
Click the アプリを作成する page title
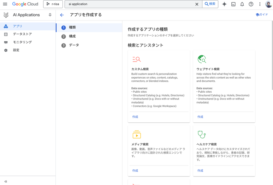click(x=86, y=15)
